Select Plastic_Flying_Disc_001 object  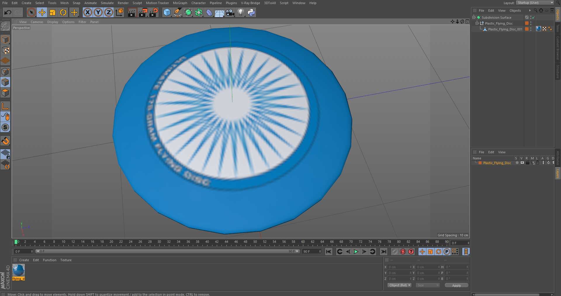[x=505, y=29]
